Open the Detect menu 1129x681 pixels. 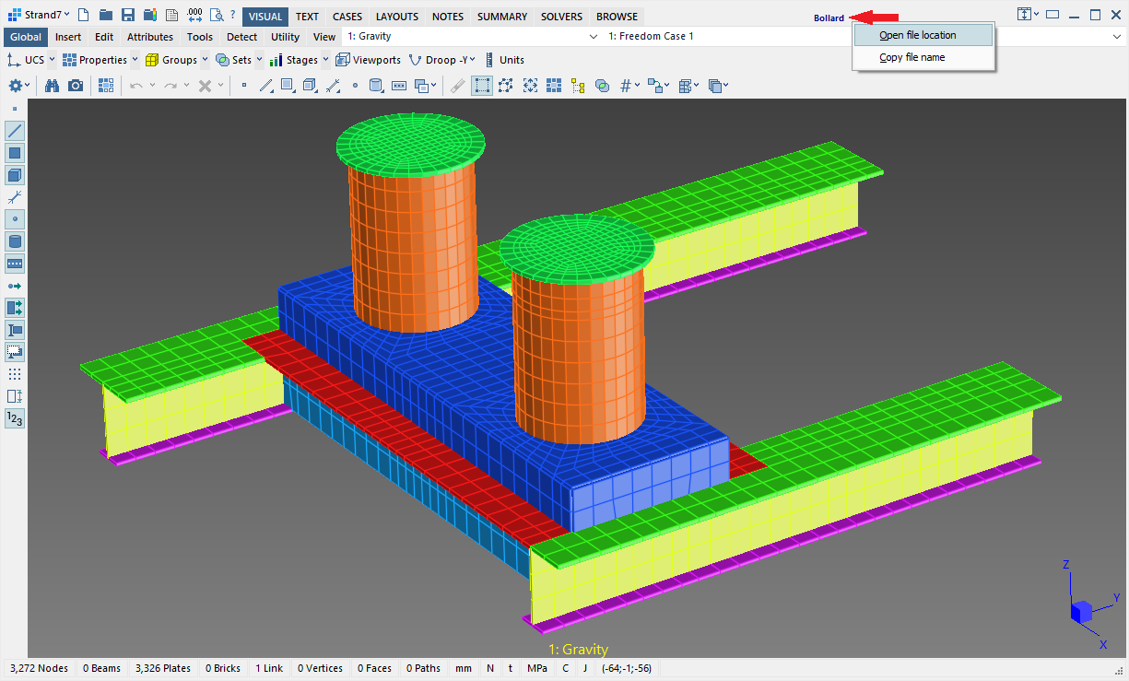point(241,37)
